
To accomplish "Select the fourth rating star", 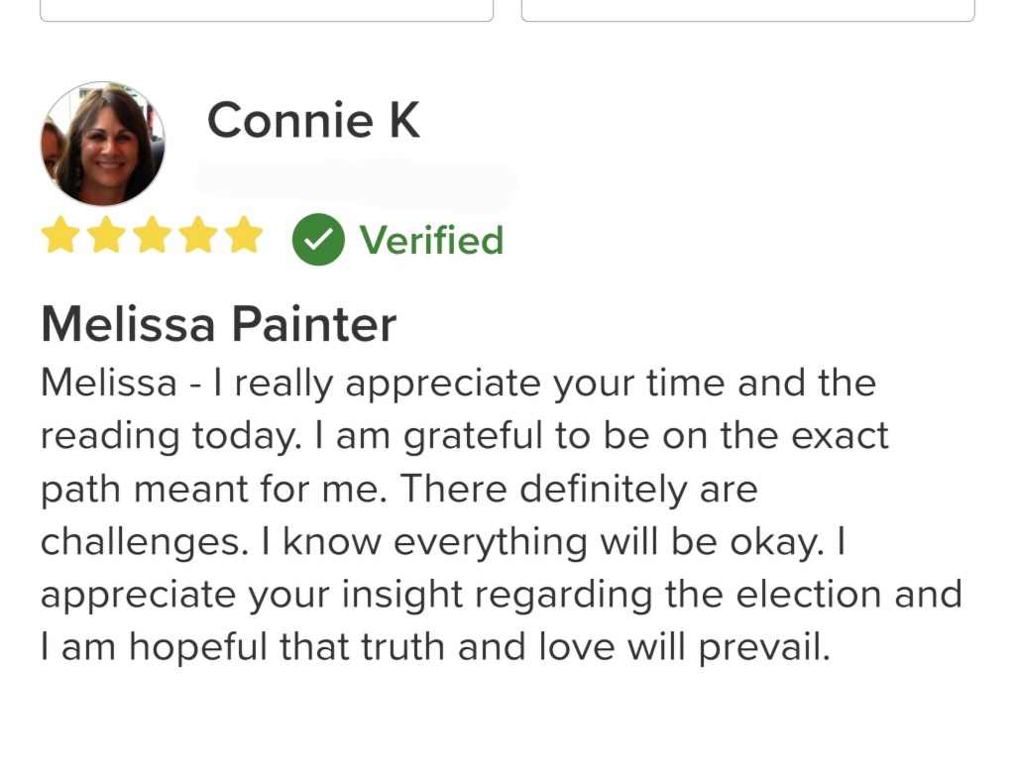I will [197, 237].
